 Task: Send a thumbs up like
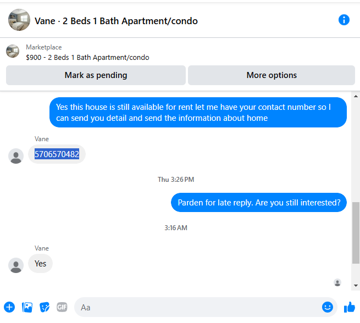pos(350,307)
